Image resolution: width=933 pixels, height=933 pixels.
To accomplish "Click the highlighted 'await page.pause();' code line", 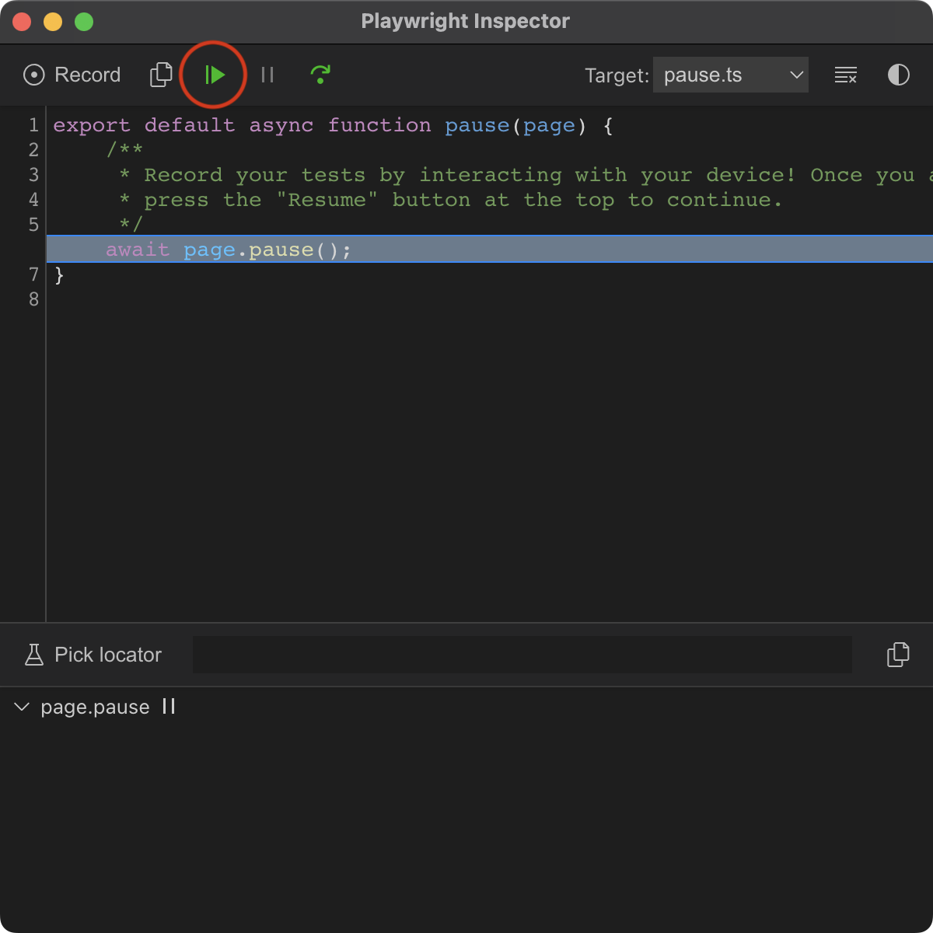I will coord(490,250).
